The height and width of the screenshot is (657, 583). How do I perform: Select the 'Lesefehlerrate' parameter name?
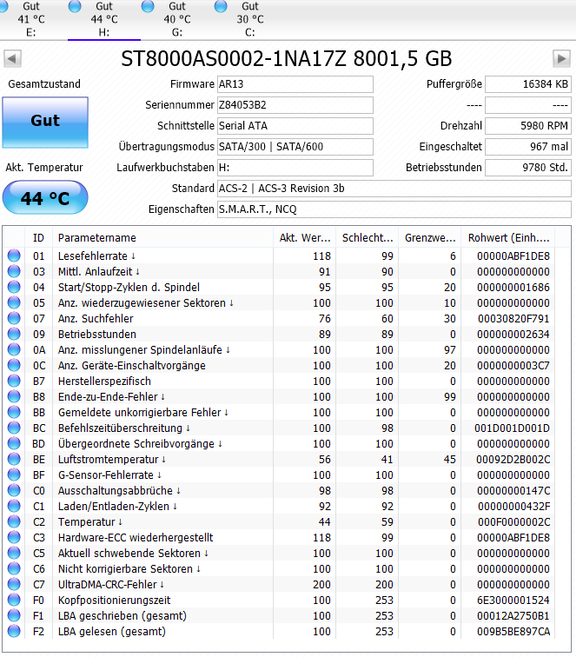(x=93, y=256)
